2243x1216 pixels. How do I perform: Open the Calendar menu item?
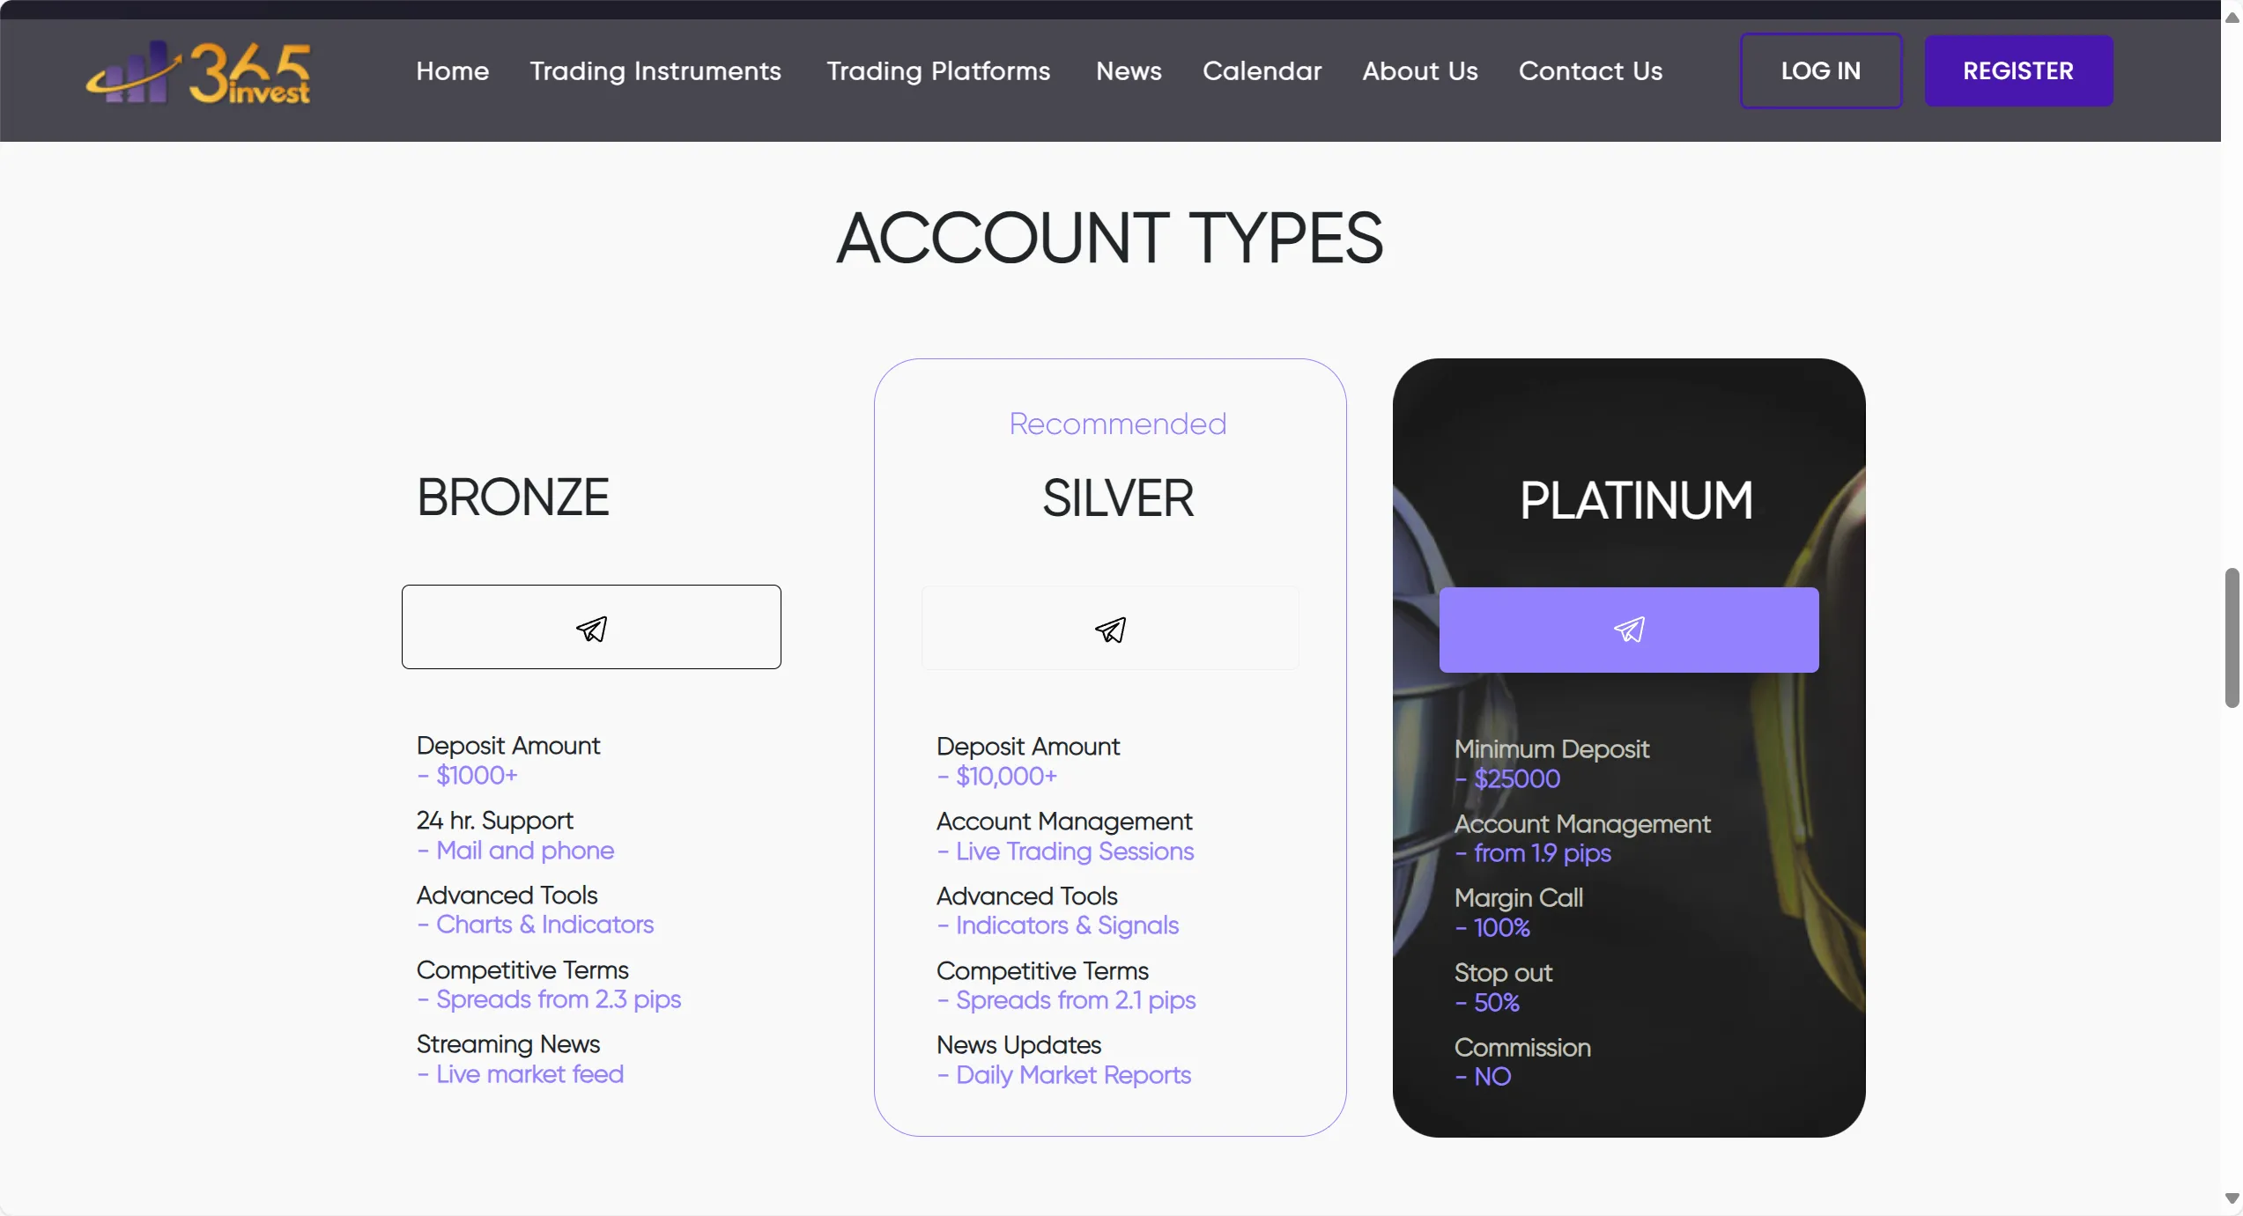tap(1262, 71)
